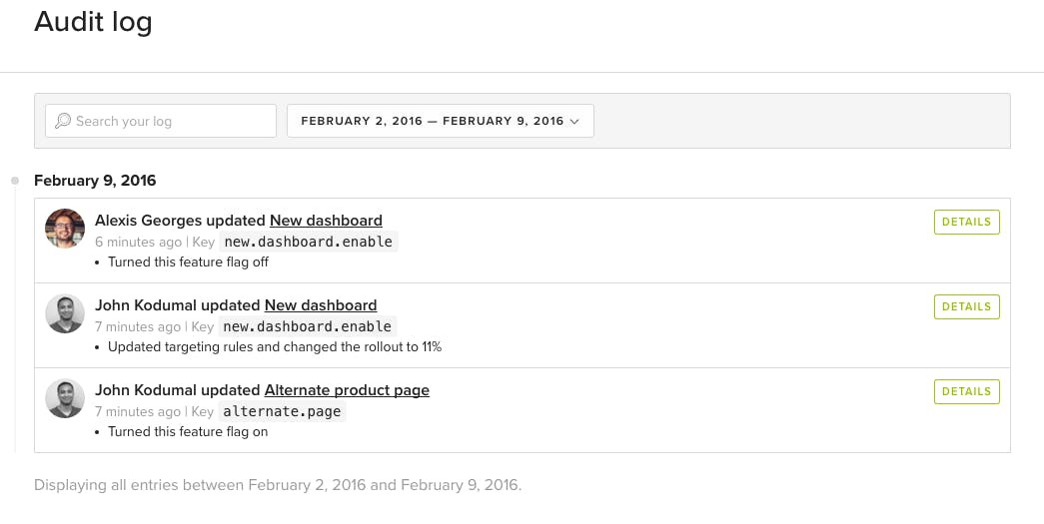This screenshot has height=524, width=1044.
Task: Click the new.dashboard.enable key in Alexis' entry
Action: click(x=308, y=242)
